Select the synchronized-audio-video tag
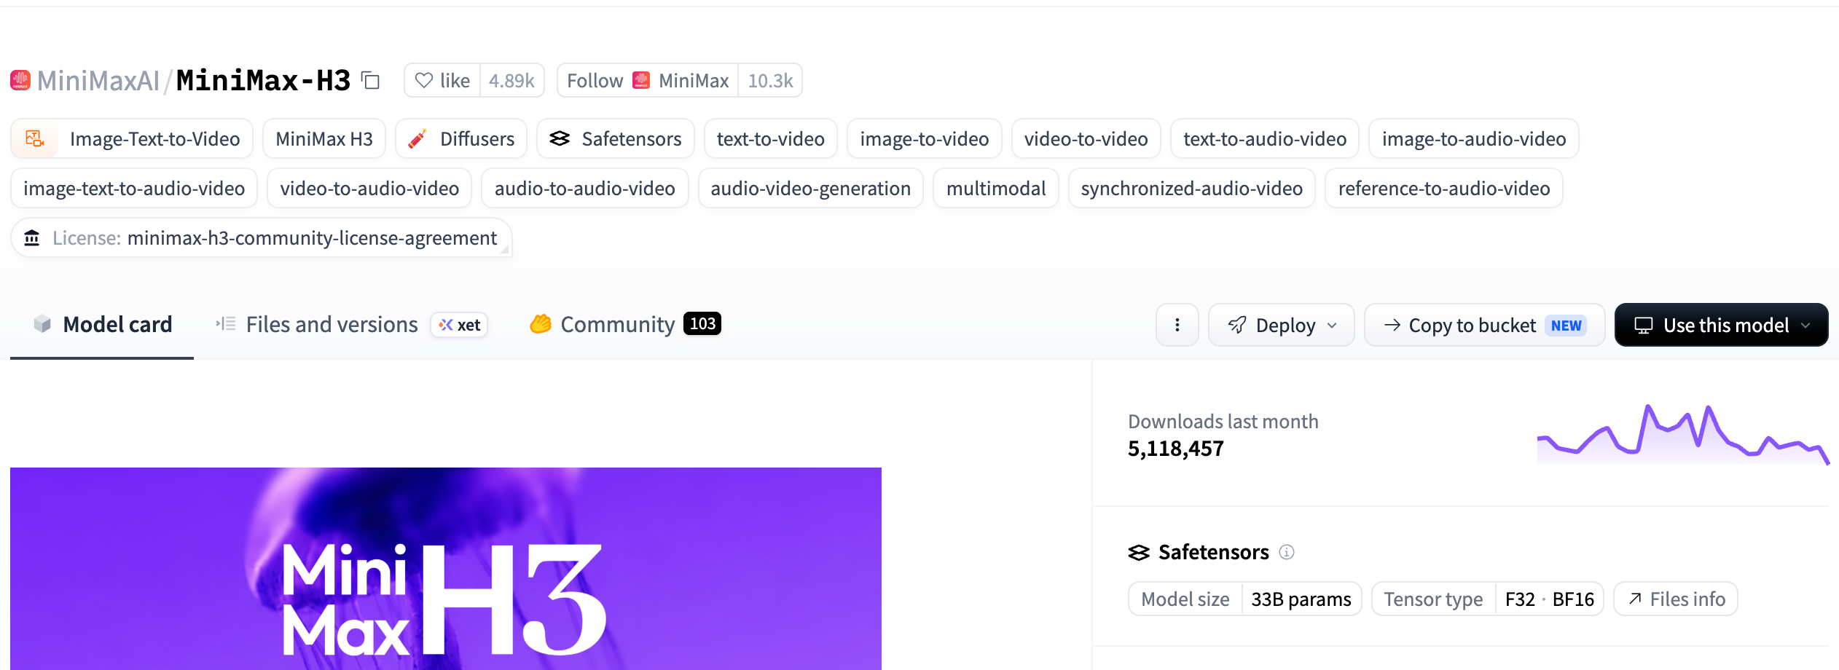Image resolution: width=1839 pixels, height=670 pixels. tap(1192, 188)
